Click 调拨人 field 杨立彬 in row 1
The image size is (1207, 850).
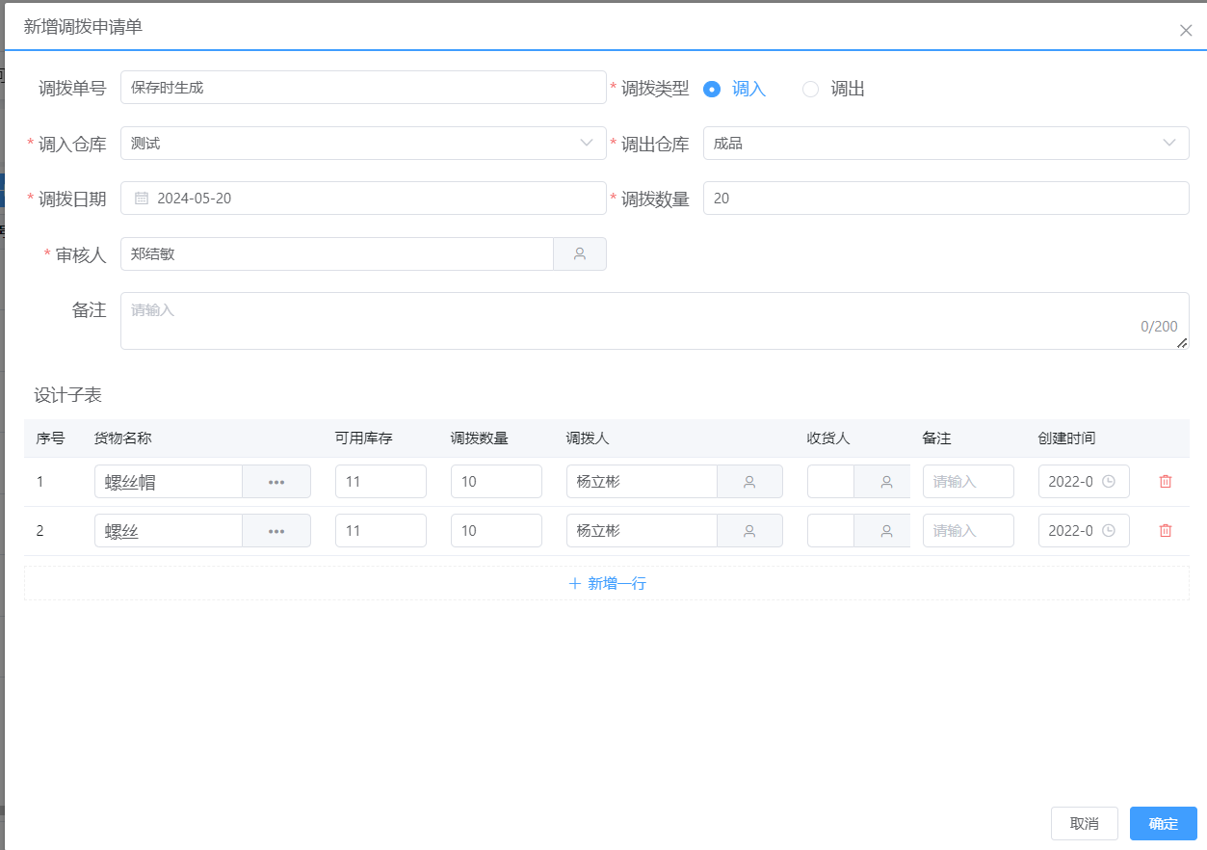tap(642, 482)
